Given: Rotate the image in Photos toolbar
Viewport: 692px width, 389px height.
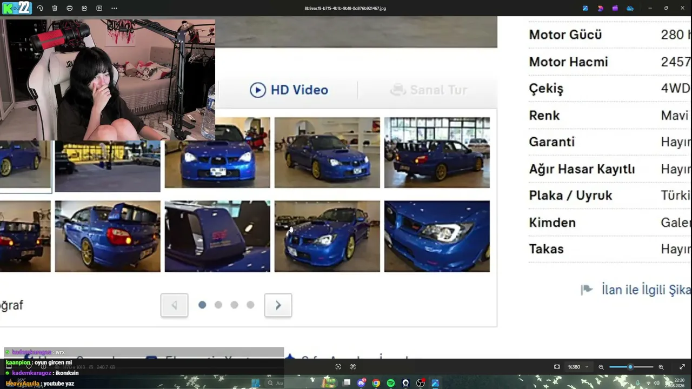Looking at the screenshot, I should (x=40, y=8).
